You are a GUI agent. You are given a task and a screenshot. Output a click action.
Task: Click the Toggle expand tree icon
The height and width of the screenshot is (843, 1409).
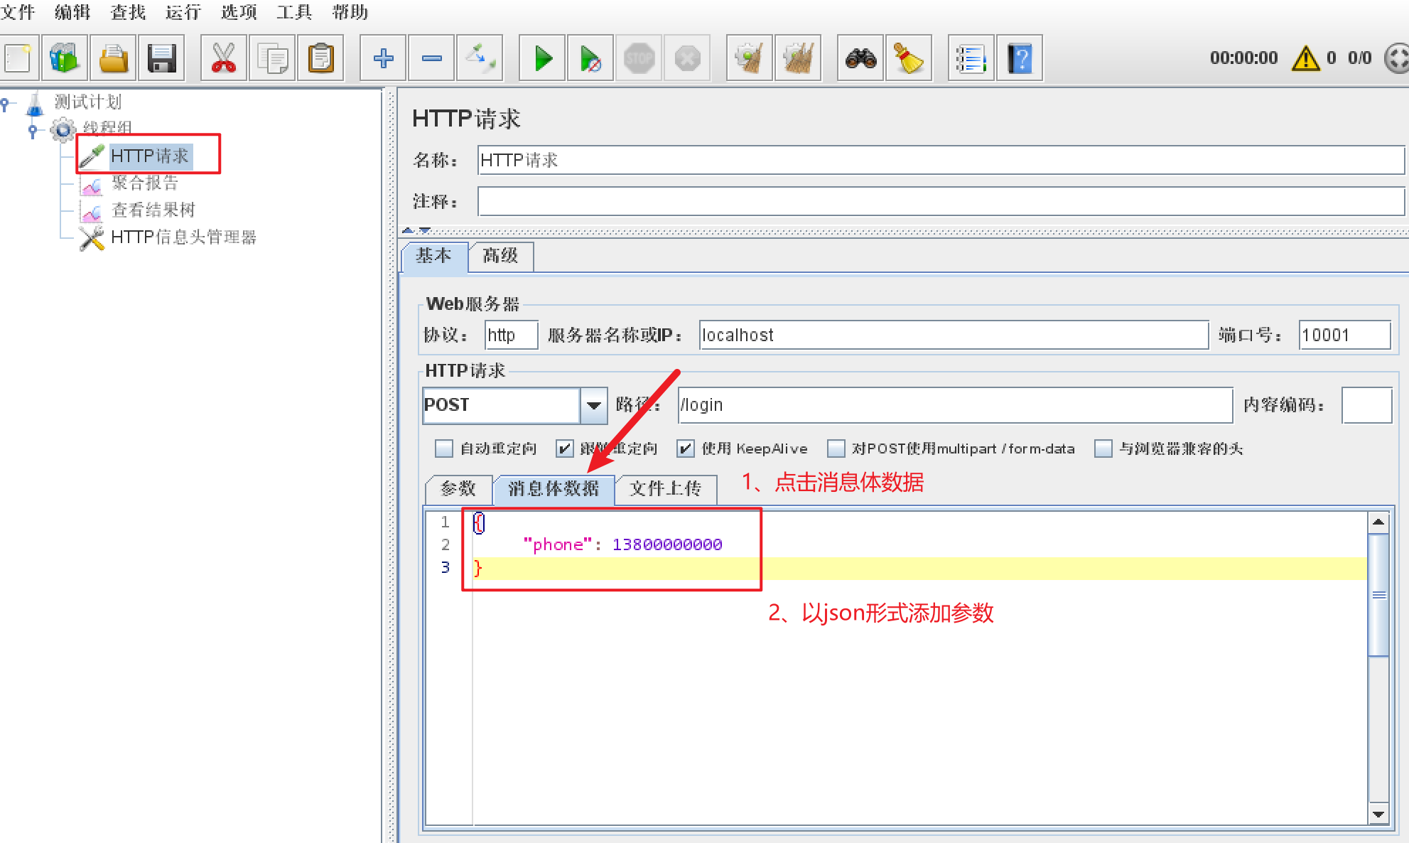[x=480, y=58]
